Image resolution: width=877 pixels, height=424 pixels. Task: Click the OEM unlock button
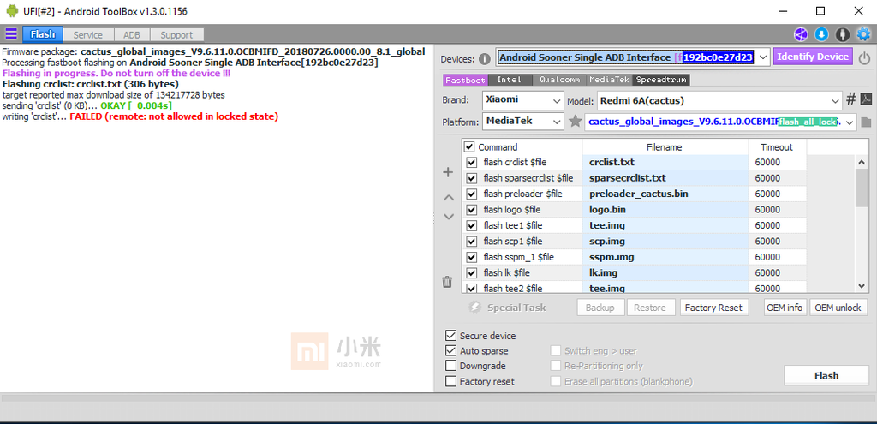click(838, 308)
